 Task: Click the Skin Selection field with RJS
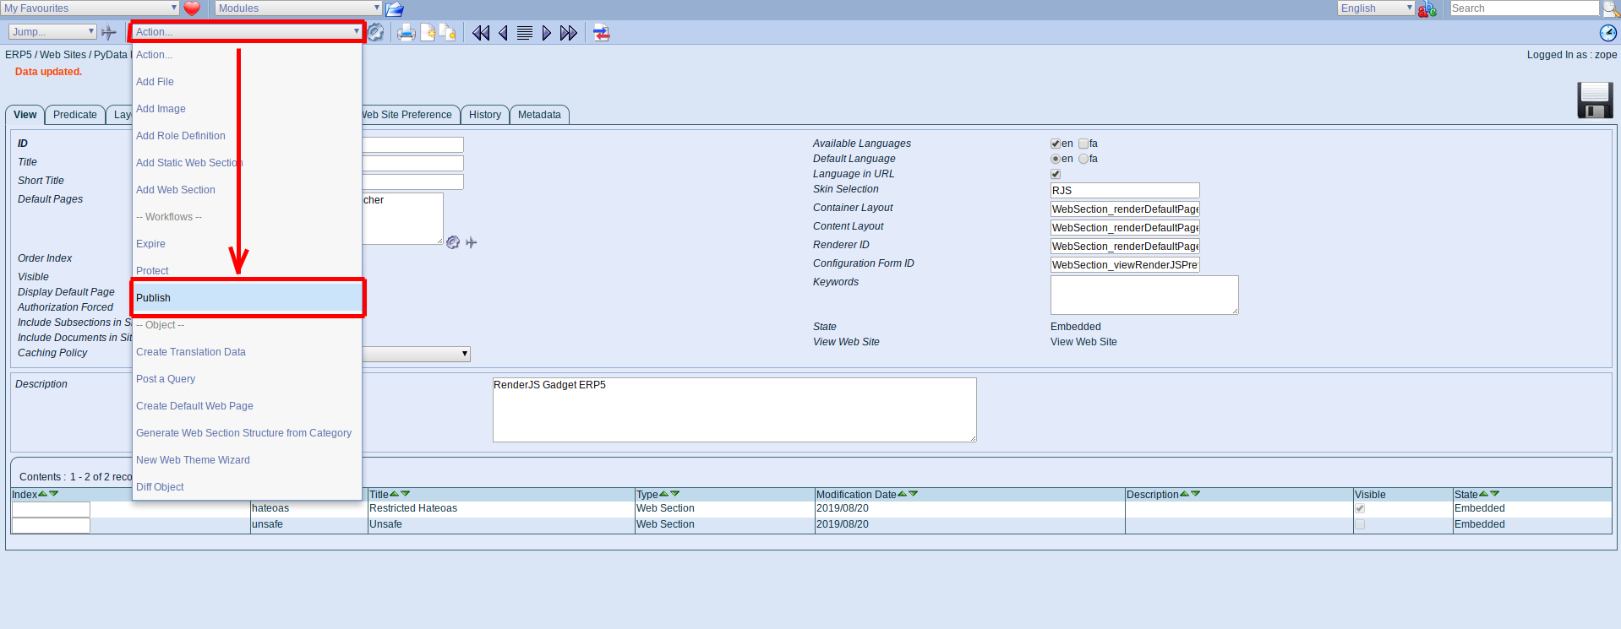(x=1125, y=191)
